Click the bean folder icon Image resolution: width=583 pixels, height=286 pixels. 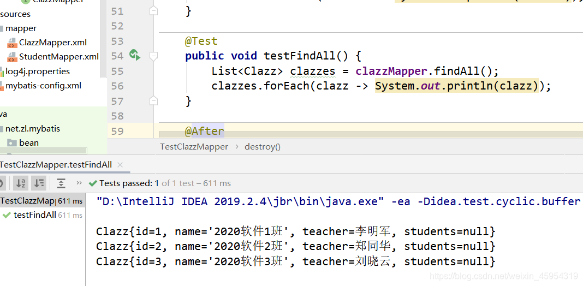pos(12,143)
